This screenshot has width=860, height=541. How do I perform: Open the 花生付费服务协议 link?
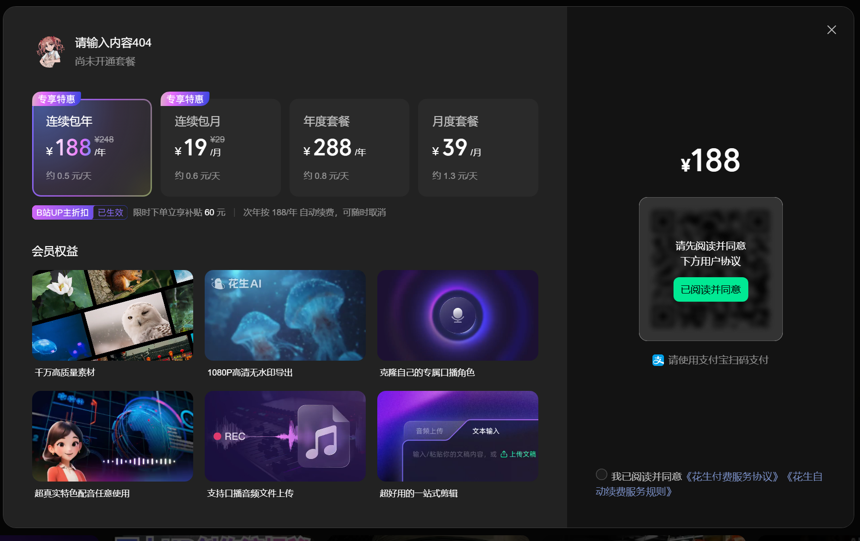(x=732, y=477)
